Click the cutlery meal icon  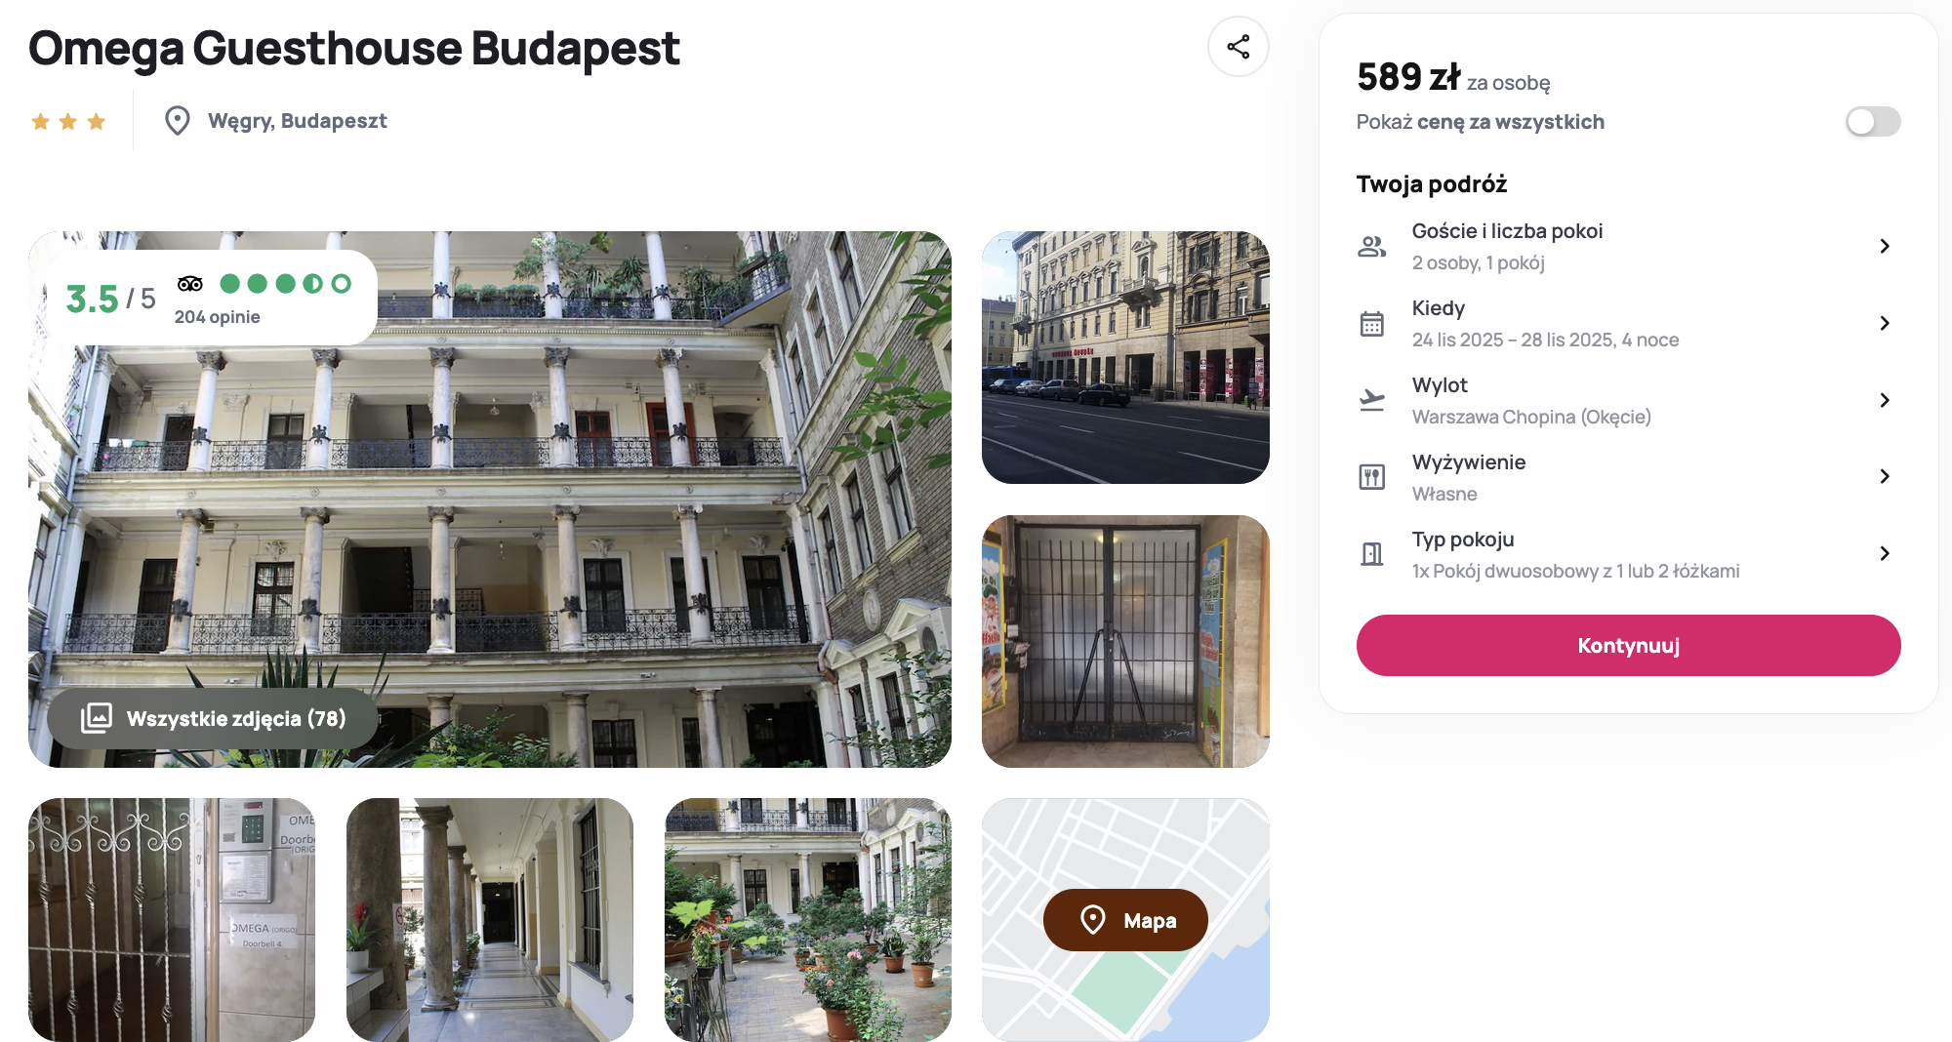(x=1371, y=477)
